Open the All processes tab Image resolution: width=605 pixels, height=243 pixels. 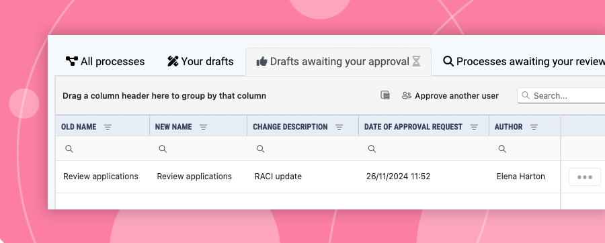(x=105, y=62)
